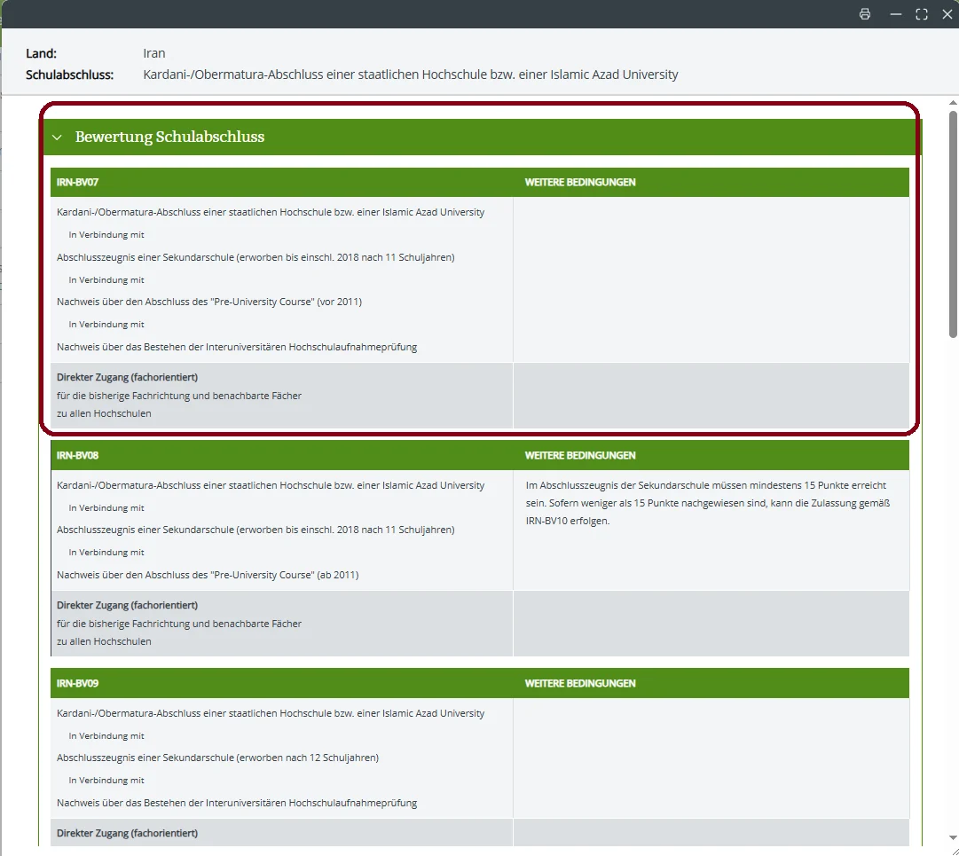The width and height of the screenshot is (959, 856).
Task: Click first 'In Verbindung mit' in IRN-BV07
Action: pos(106,235)
